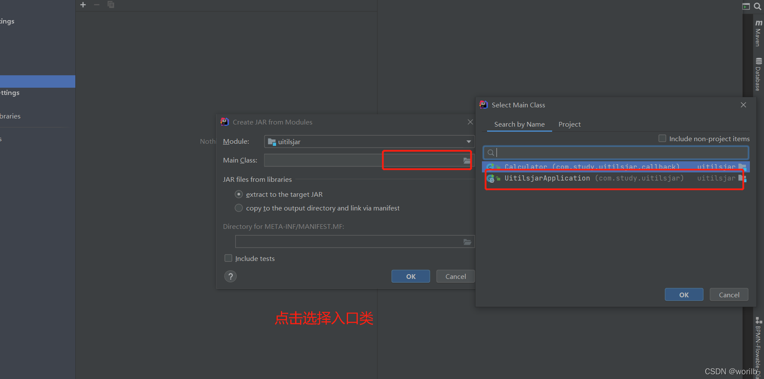Select extract to the target JAR option

coord(239,194)
